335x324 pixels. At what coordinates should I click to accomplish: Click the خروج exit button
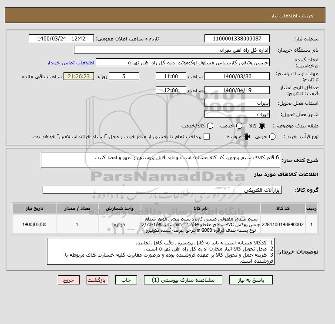click(x=69, y=280)
